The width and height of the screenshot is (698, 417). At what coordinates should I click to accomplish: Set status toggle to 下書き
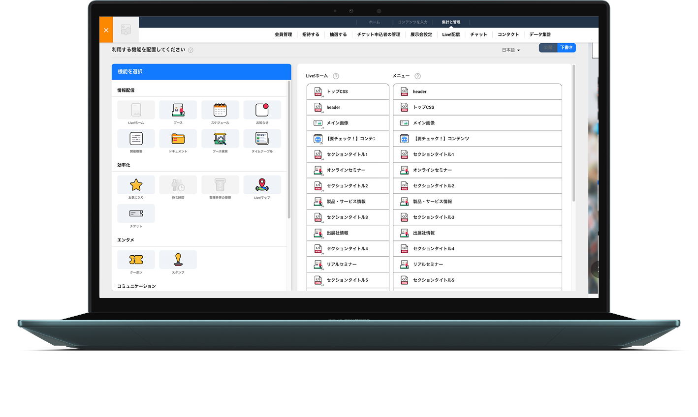(566, 48)
